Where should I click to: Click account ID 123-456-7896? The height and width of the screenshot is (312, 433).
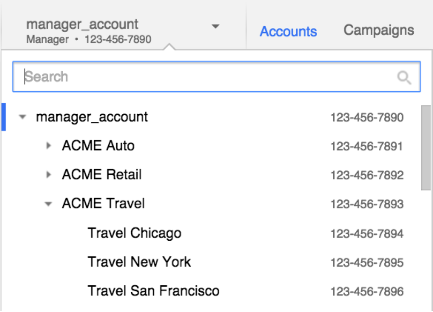point(367,292)
